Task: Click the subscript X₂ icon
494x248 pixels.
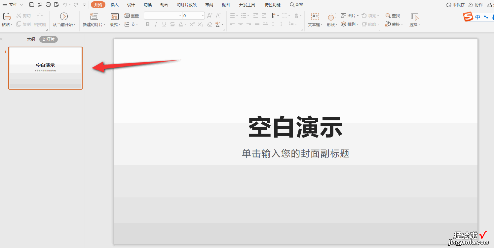Action: point(200,24)
